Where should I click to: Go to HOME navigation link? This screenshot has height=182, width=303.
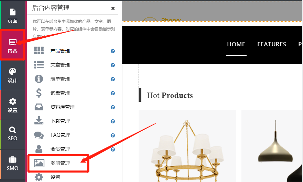click(236, 44)
